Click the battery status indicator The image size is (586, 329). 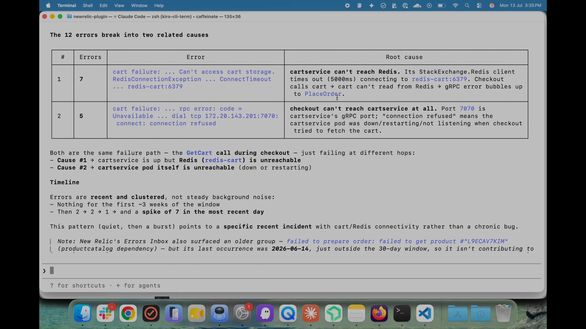pos(442,5)
